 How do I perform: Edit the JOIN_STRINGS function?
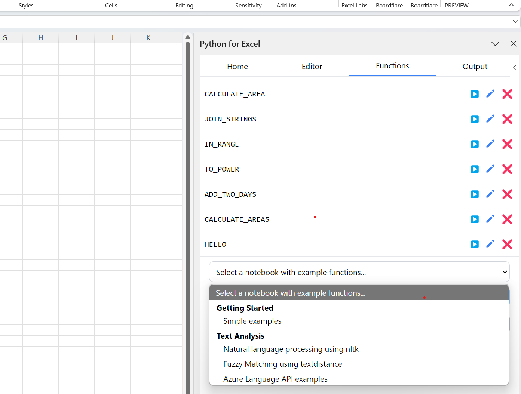[490, 119]
